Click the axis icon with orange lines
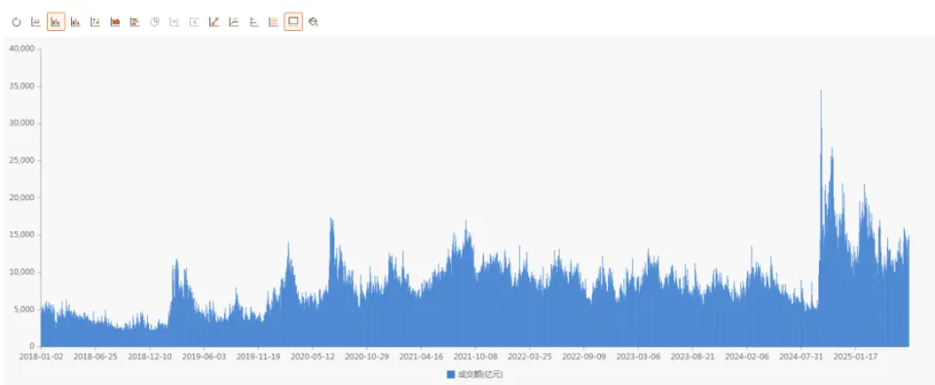Screen dimensions: 935x385 click(x=235, y=22)
